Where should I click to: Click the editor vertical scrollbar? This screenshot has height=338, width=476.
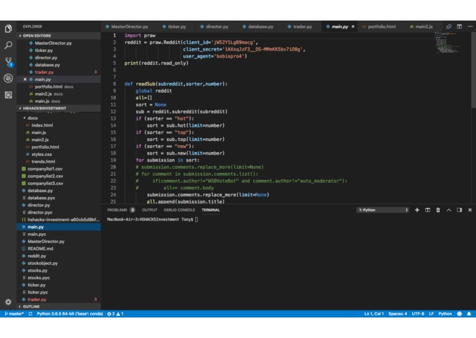[473, 70]
